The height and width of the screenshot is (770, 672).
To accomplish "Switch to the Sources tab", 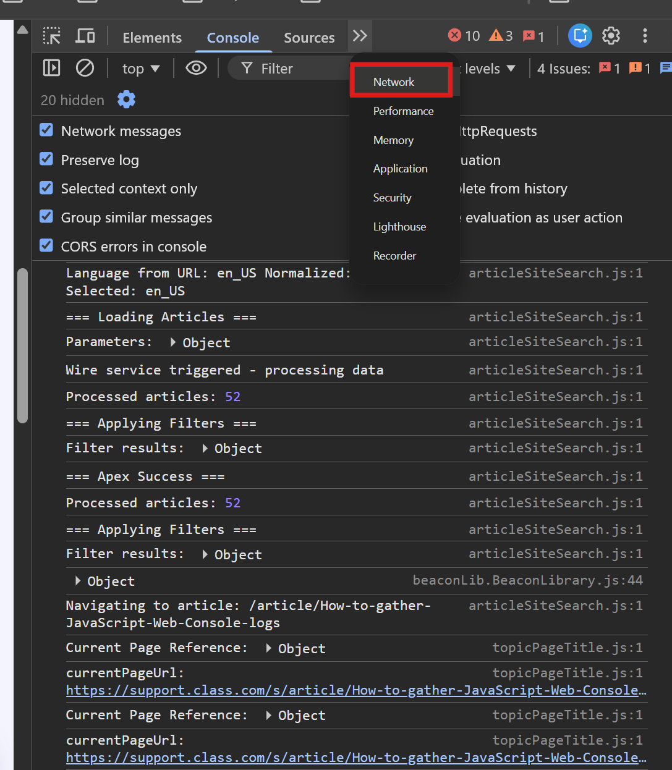I will pyautogui.click(x=309, y=38).
